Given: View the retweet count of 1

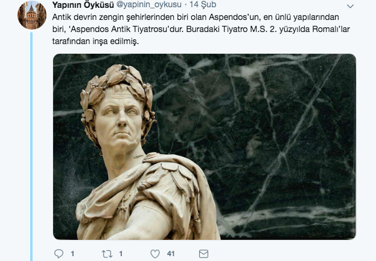Looking at the screenshot, I should point(121,254).
